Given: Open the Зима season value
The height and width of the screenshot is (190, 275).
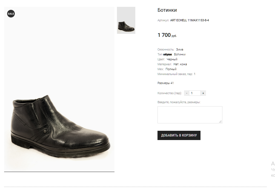Looking at the screenshot, I should 180,49.
